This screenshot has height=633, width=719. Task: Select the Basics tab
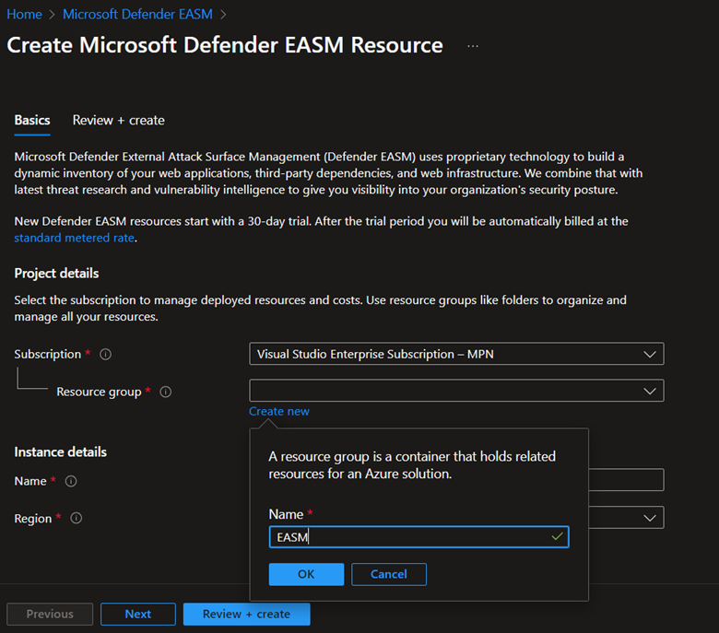click(32, 120)
